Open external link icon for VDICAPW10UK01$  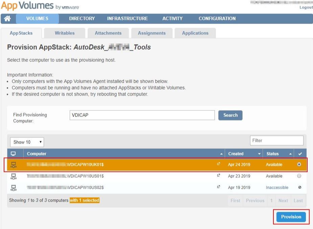219,164
